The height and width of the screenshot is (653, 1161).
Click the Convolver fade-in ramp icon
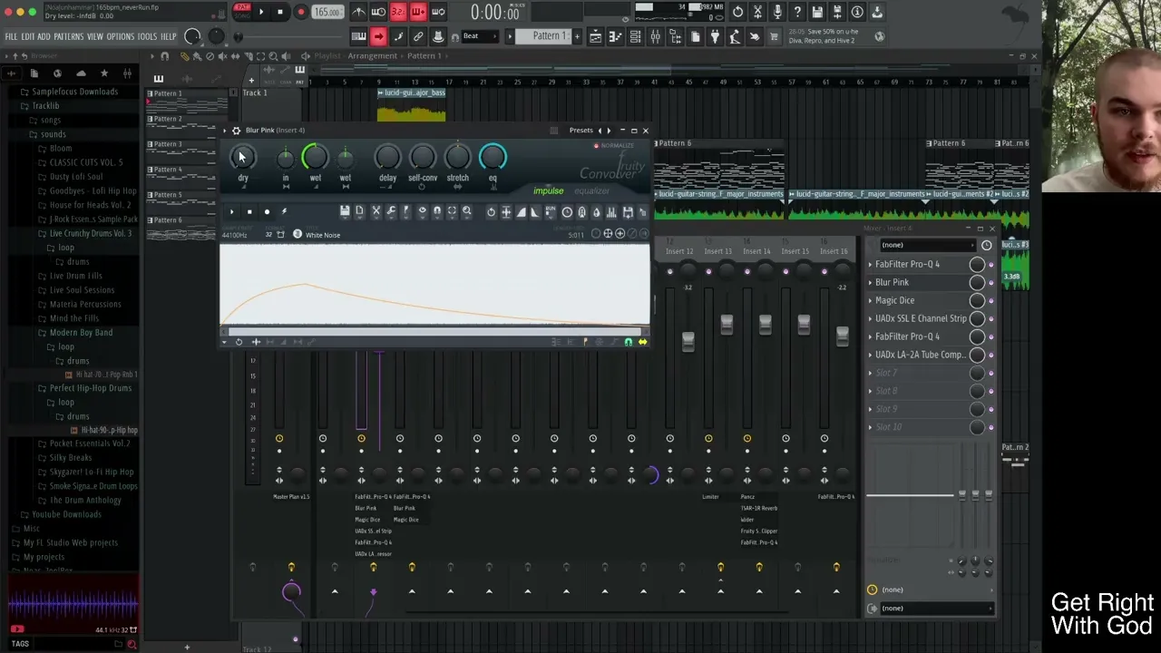(521, 212)
